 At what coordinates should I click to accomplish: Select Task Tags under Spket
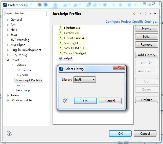tap(23, 90)
